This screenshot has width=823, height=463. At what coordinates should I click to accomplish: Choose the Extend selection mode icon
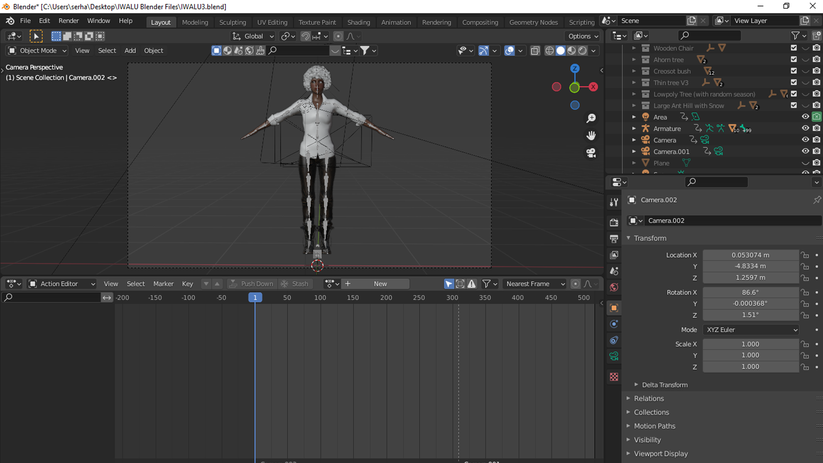[x=67, y=36]
